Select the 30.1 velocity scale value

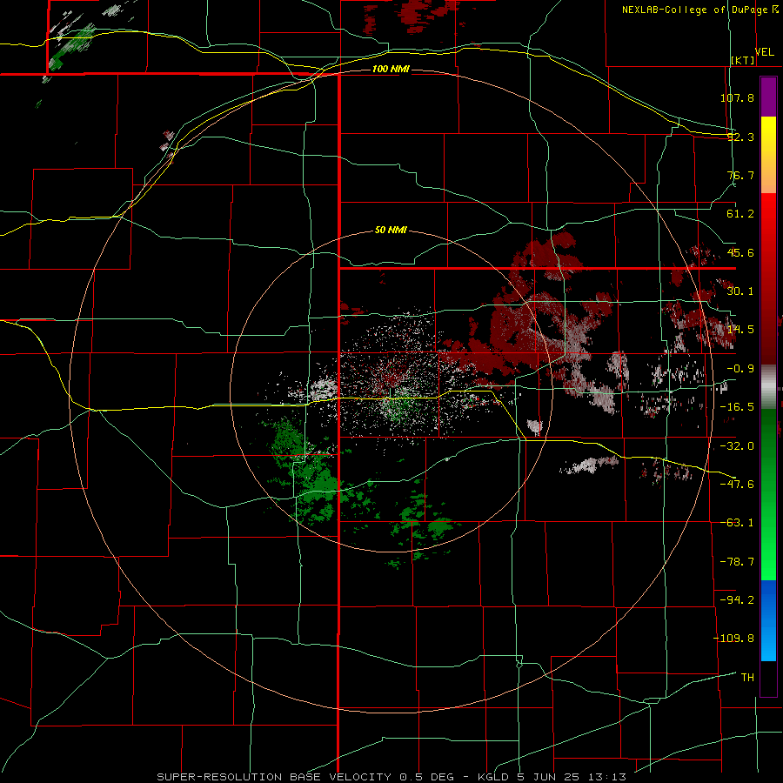point(740,291)
